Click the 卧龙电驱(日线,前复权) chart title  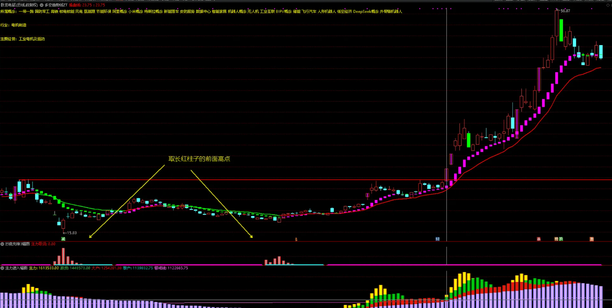(19, 5)
